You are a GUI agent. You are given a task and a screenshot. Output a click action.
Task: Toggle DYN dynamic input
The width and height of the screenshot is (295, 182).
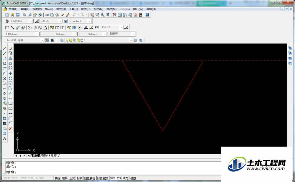click(x=119, y=178)
